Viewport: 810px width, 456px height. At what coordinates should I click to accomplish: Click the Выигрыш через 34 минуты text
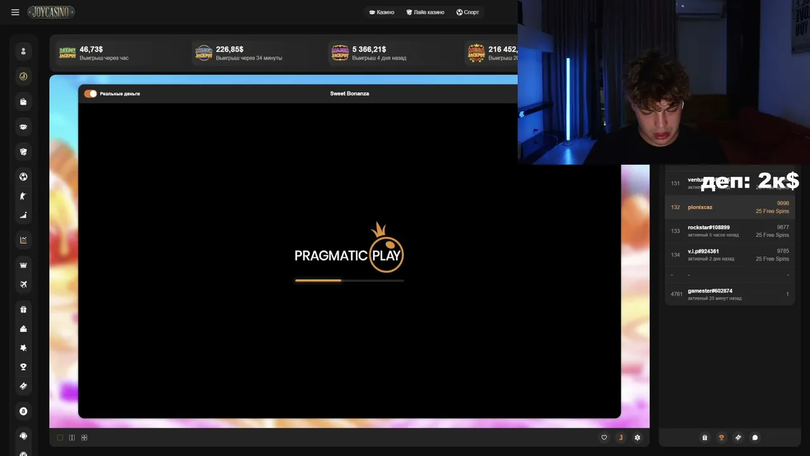point(249,58)
